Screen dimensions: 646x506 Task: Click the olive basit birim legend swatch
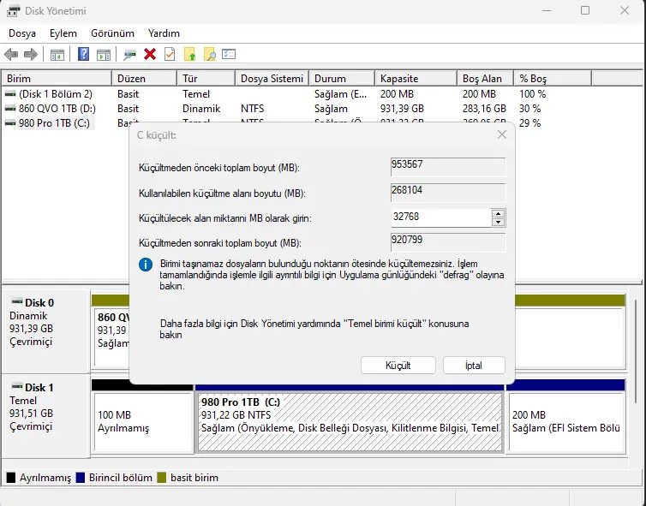click(x=161, y=478)
